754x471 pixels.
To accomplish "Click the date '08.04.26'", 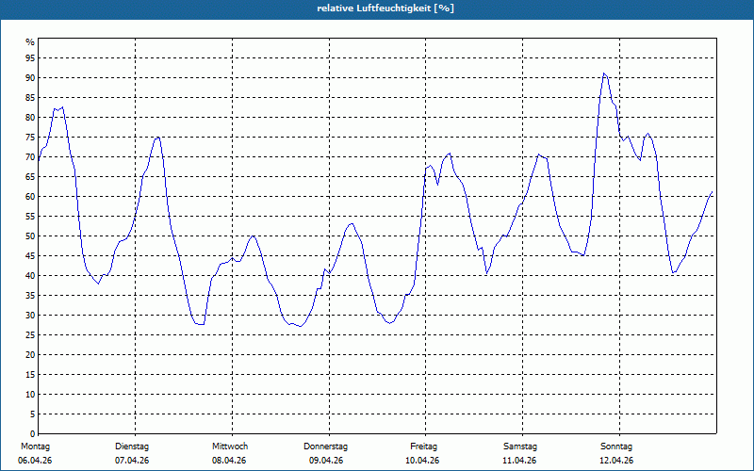I will tap(229, 461).
